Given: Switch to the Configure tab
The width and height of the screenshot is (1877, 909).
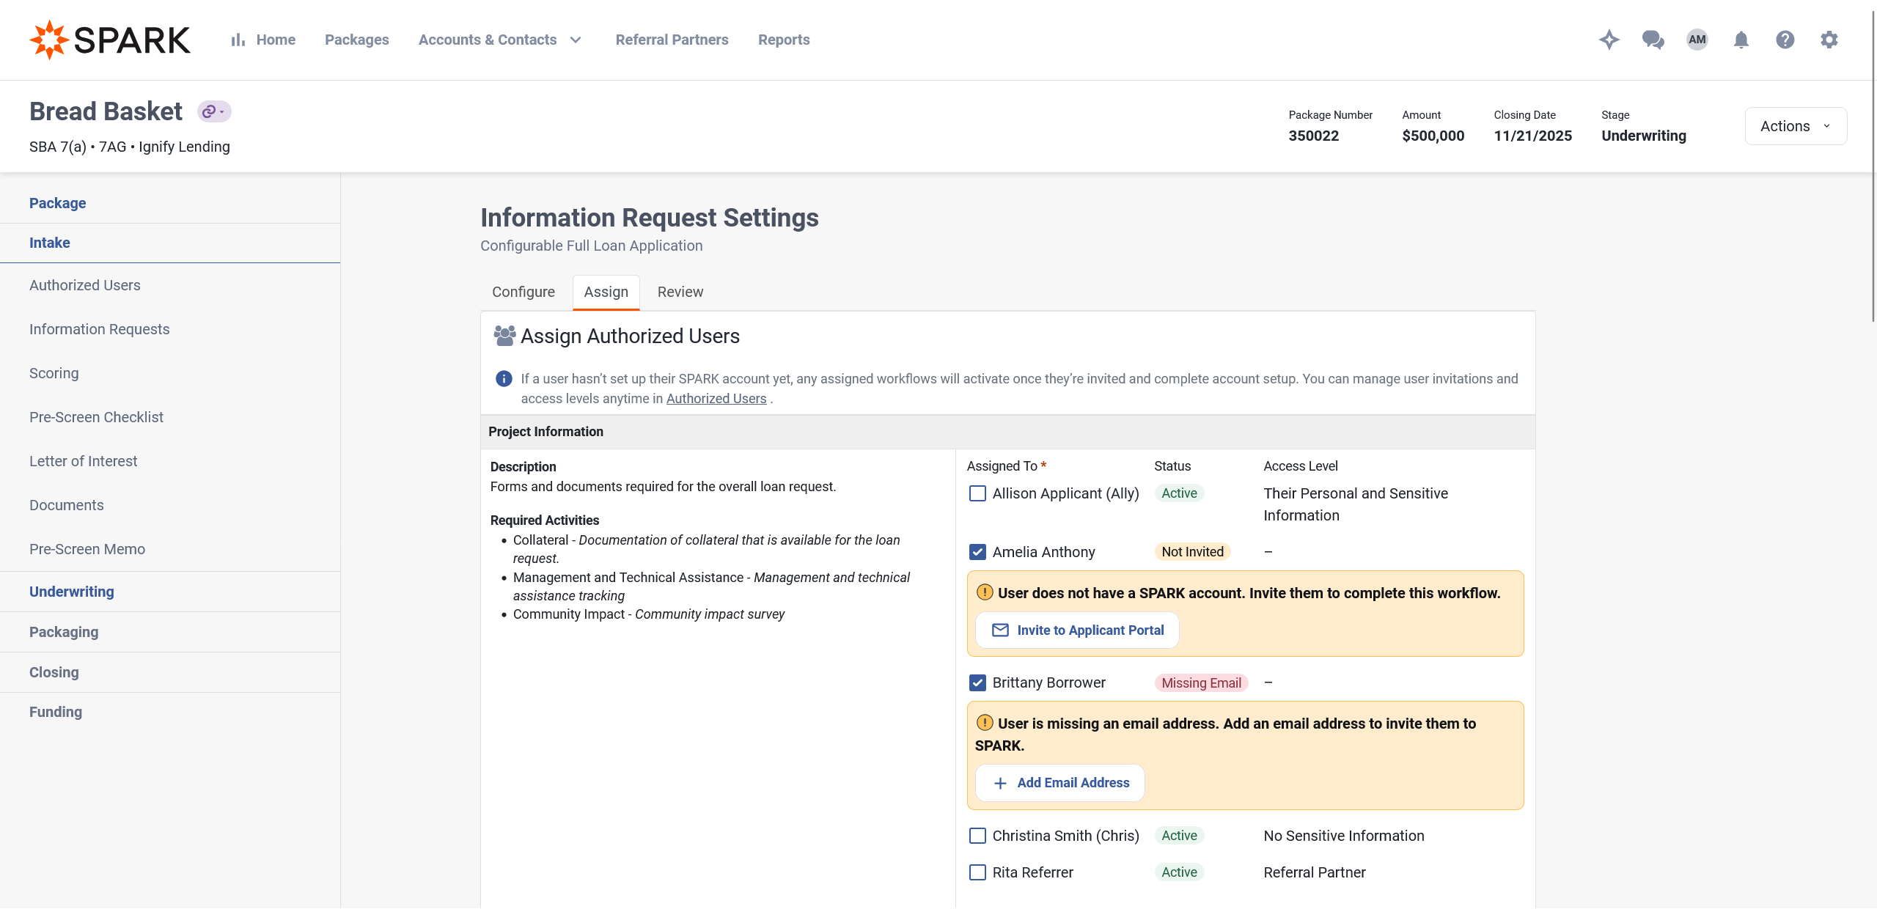Looking at the screenshot, I should (523, 292).
